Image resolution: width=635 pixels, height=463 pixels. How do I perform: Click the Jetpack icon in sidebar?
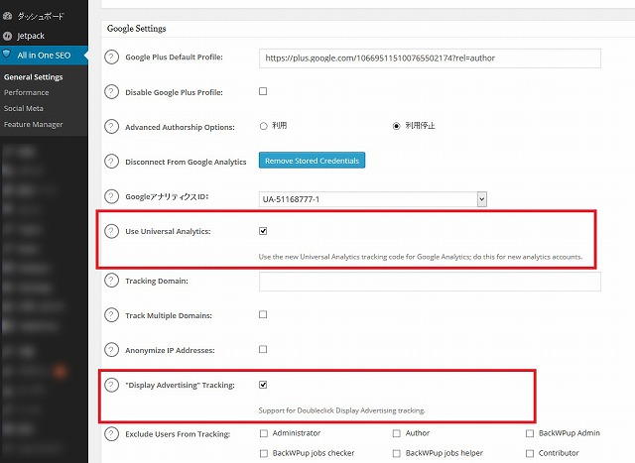7,36
